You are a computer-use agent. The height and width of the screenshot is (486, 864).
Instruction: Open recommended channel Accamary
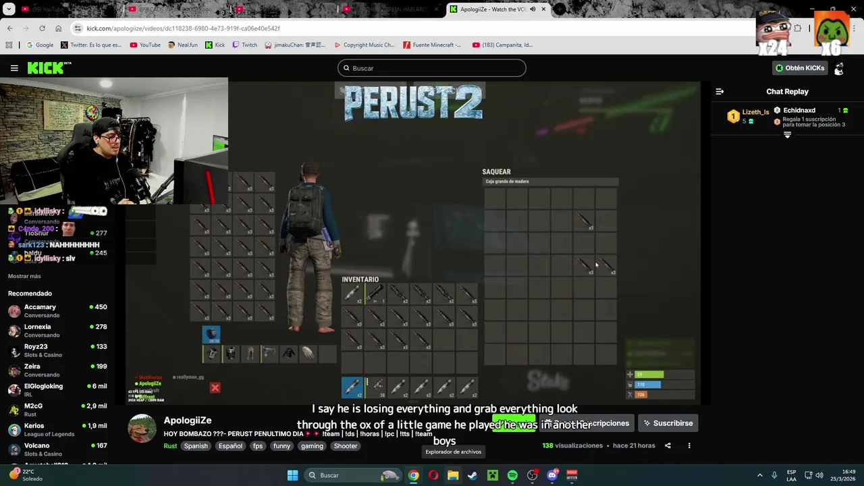click(57, 310)
